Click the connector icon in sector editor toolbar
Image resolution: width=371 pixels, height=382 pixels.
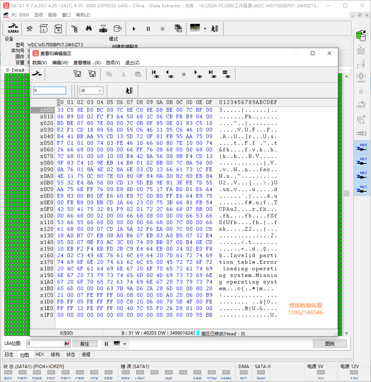pyautogui.click(x=37, y=73)
